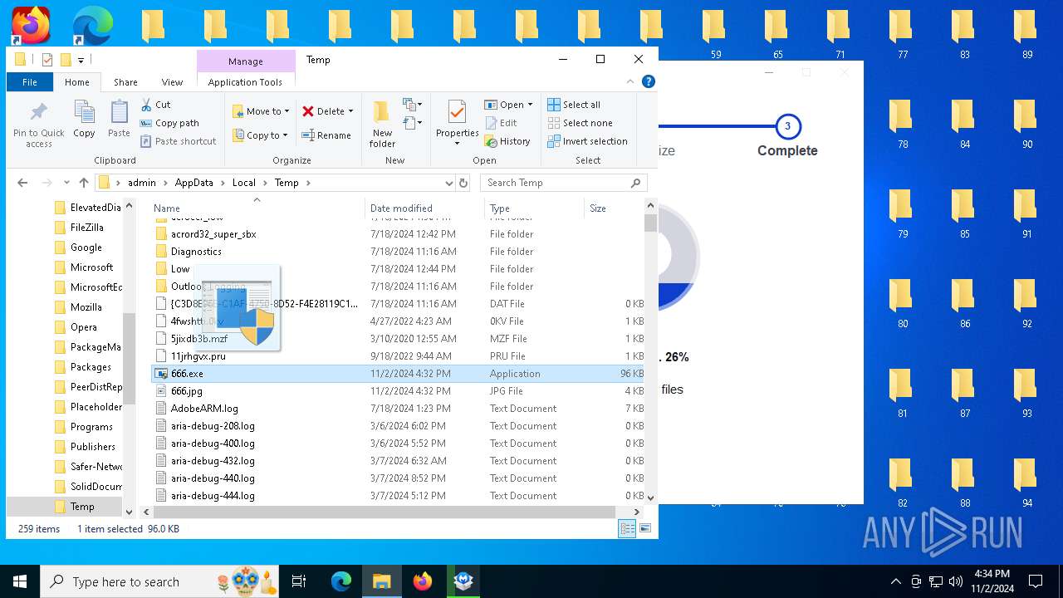1063x598 pixels.
Task: Choose Select none in ribbon
Action: (580, 123)
